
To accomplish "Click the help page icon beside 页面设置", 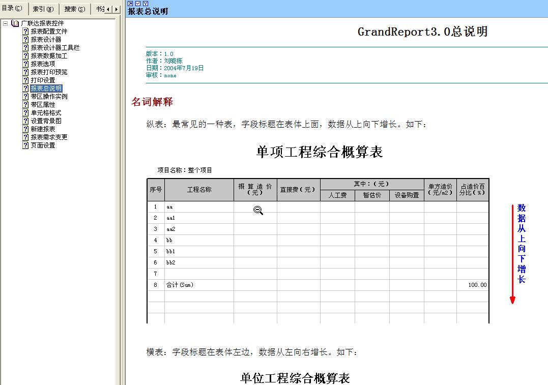I will tap(25, 145).
